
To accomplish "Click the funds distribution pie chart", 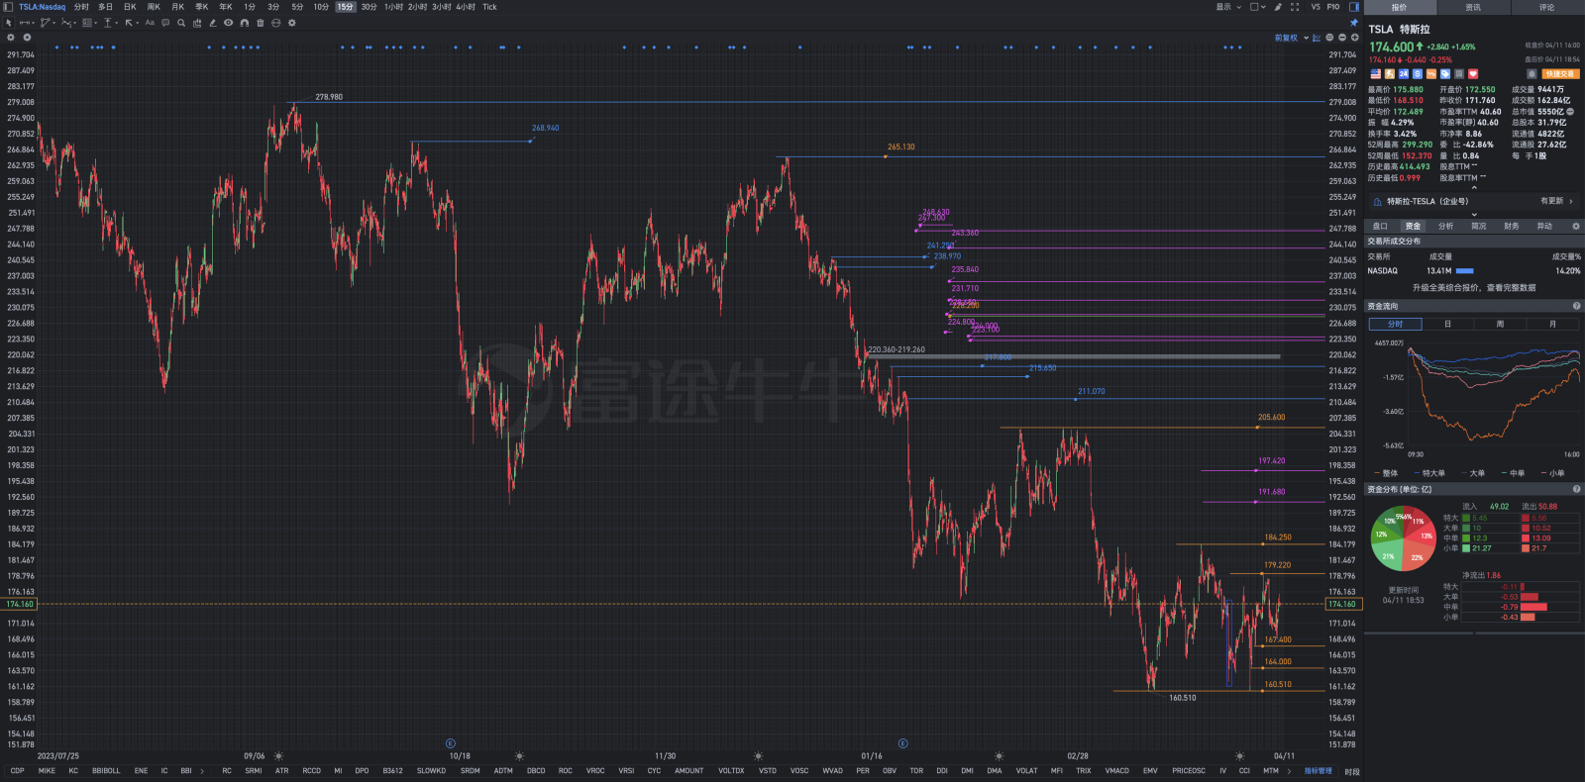I will click(1403, 538).
